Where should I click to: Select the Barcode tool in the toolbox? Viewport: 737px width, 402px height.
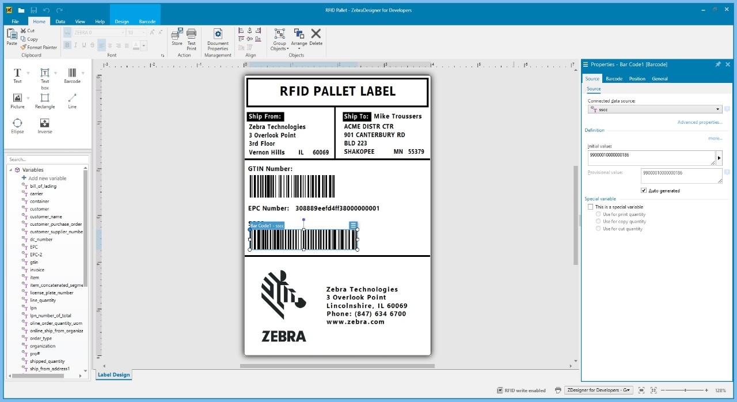point(73,75)
